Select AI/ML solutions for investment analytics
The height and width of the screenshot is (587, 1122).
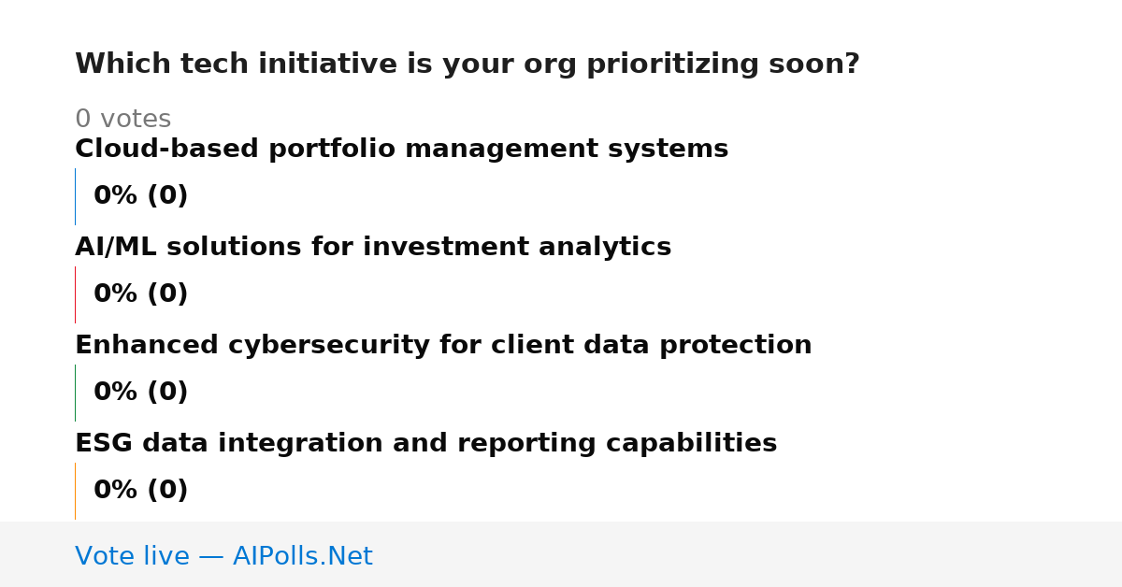click(x=373, y=247)
